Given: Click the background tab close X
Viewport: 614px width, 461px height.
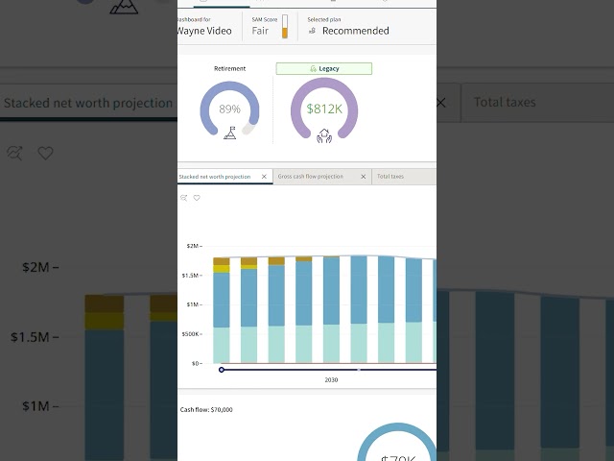Looking at the screenshot, I should click(x=441, y=103).
